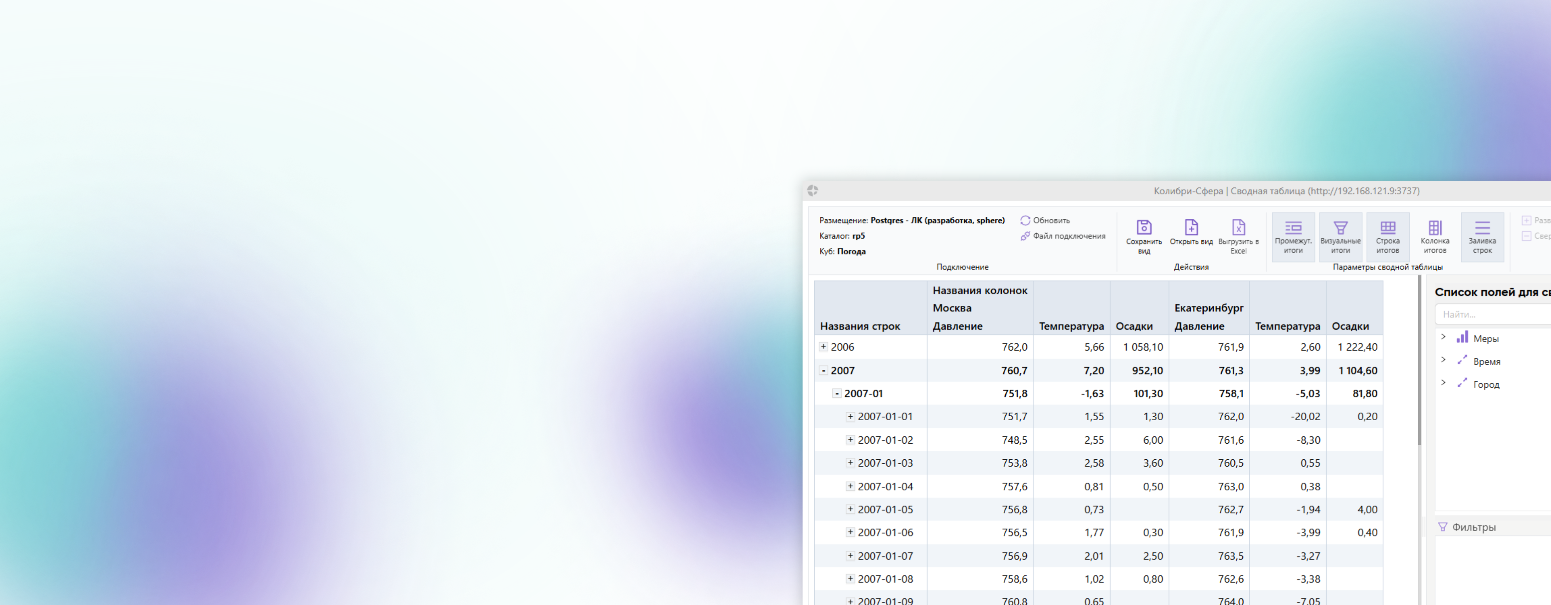Expand the 2007-01-06 row
This screenshot has height=605, width=1551.
(x=850, y=532)
